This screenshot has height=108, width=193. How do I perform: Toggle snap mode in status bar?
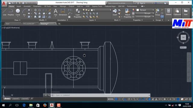pos(119,99)
